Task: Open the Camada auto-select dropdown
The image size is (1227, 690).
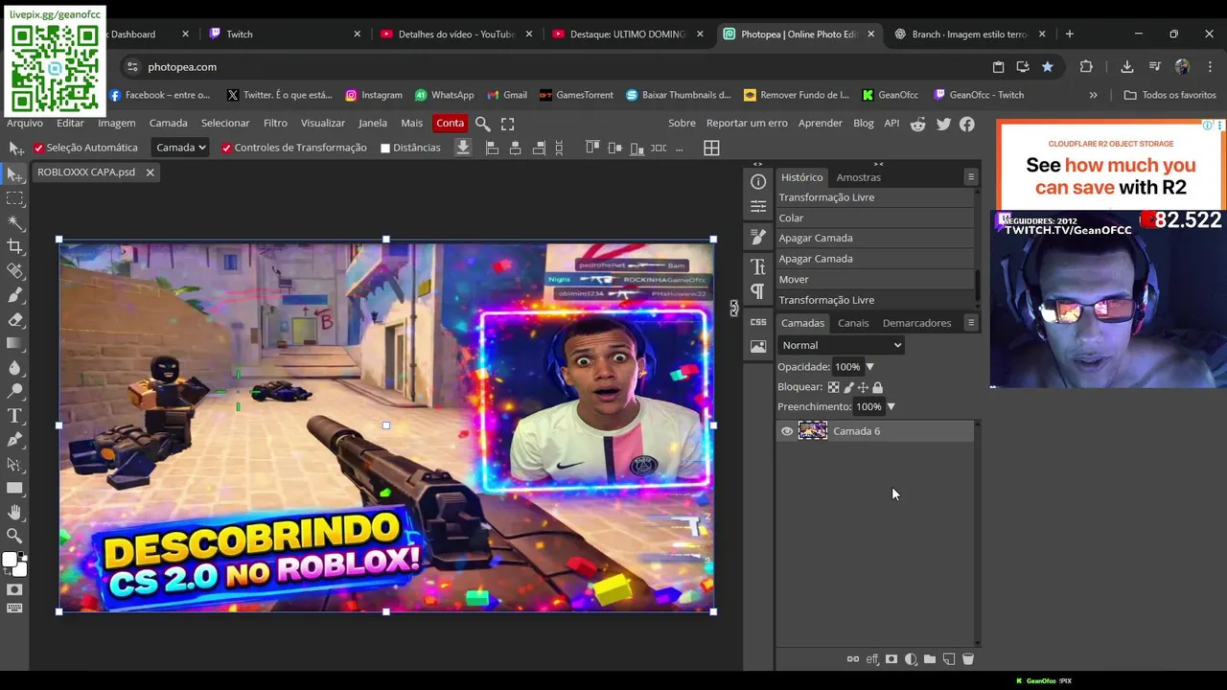Action: point(181,148)
